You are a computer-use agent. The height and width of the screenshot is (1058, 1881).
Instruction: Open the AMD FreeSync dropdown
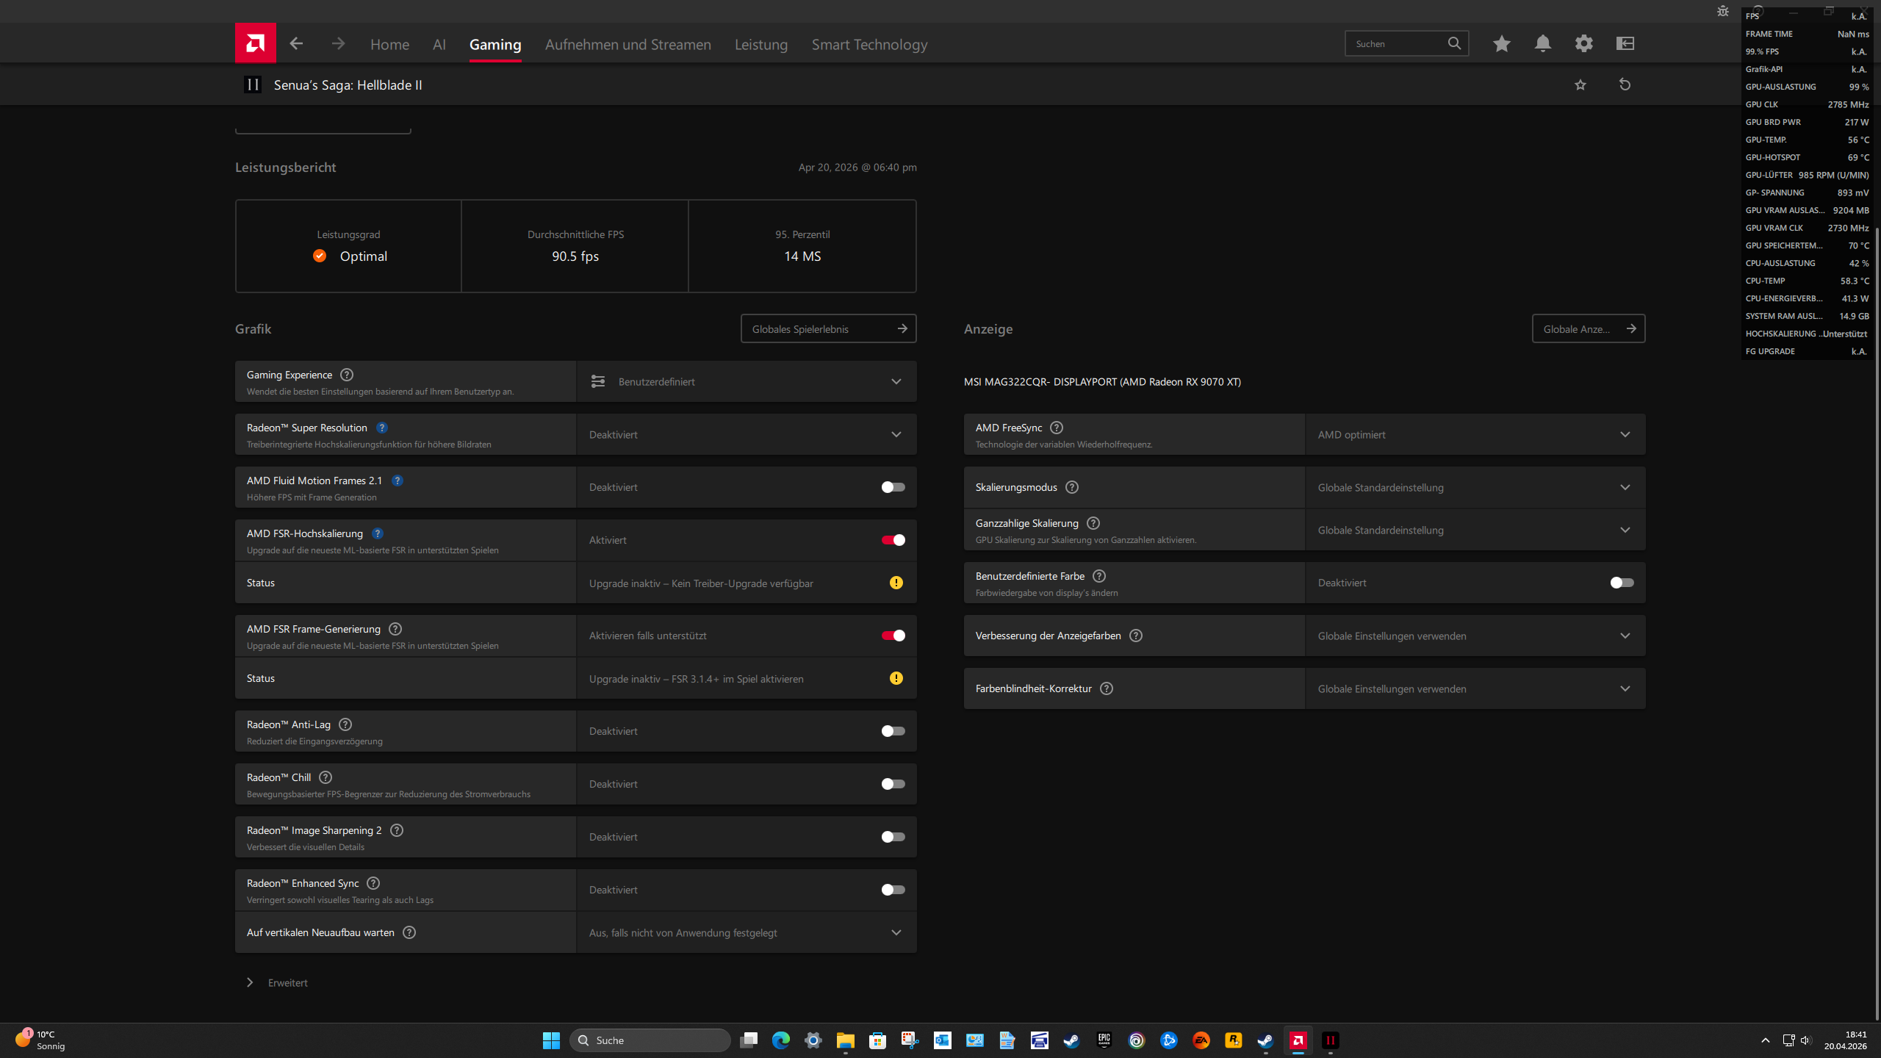pyautogui.click(x=1625, y=434)
